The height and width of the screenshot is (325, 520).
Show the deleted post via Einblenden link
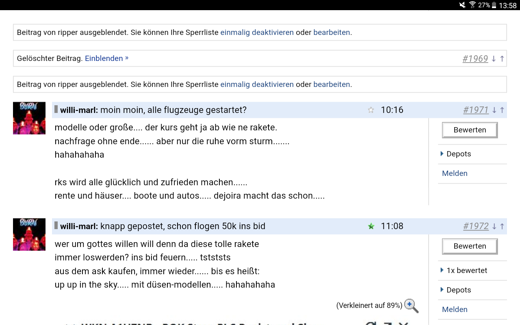click(x=104, y=58)
